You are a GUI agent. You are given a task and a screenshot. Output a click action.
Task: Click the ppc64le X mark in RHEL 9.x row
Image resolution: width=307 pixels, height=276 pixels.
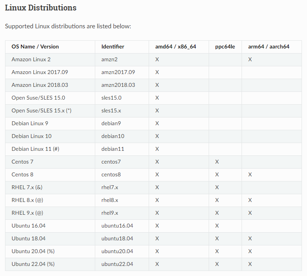pyautogui.click(x=217, y=213)
